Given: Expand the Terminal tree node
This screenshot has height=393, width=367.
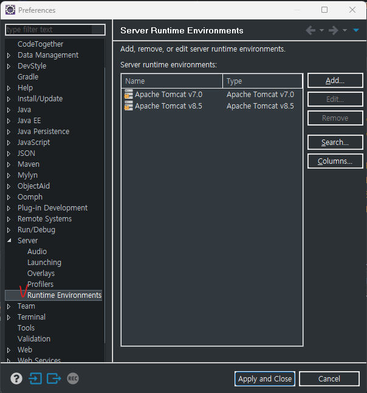Looking at the screenshot, I should tap(9, 318).
